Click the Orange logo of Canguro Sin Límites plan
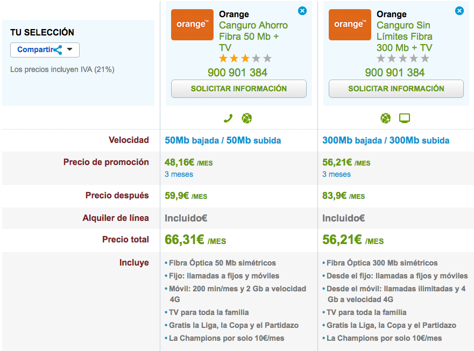This screenshot has height=351, width=474. pos(350,25)
